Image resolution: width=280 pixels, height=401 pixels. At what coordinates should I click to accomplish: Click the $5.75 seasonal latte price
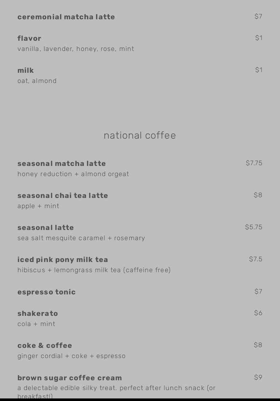(254, 227)
